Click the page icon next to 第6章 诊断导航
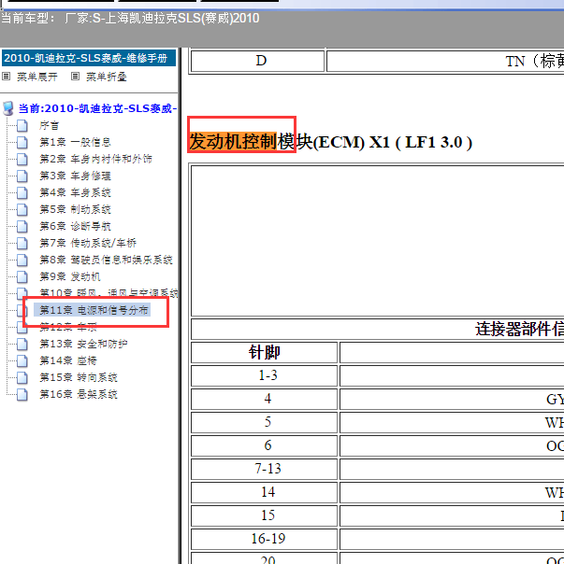 (x=22, y=226)
